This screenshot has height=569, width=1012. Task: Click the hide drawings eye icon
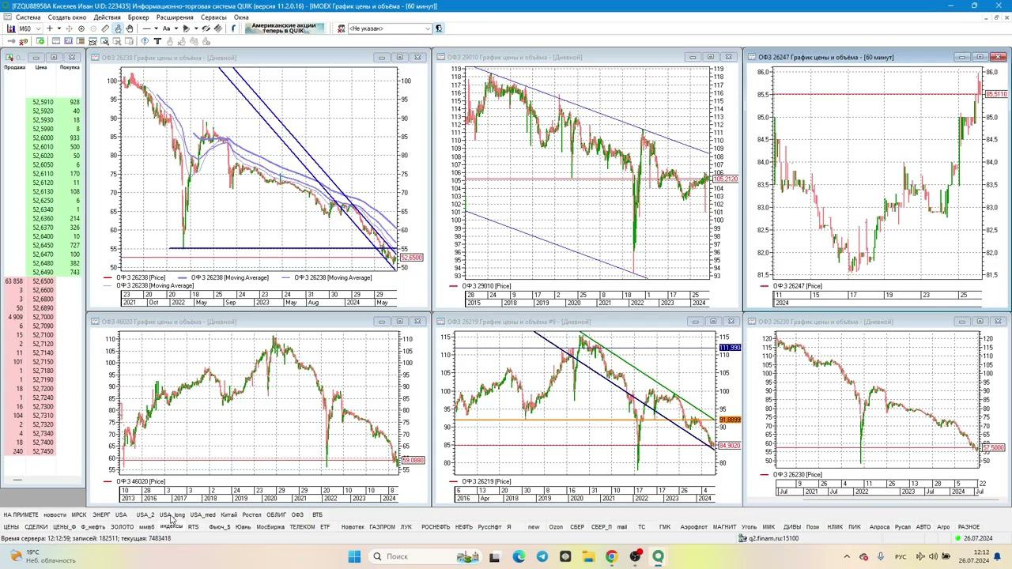(206, 28)
